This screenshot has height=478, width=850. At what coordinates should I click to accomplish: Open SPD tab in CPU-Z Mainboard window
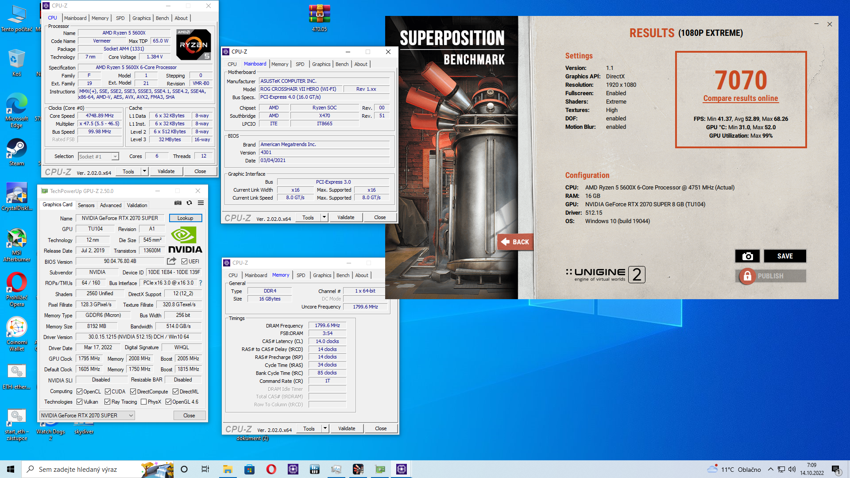click(x=300, y=64)
